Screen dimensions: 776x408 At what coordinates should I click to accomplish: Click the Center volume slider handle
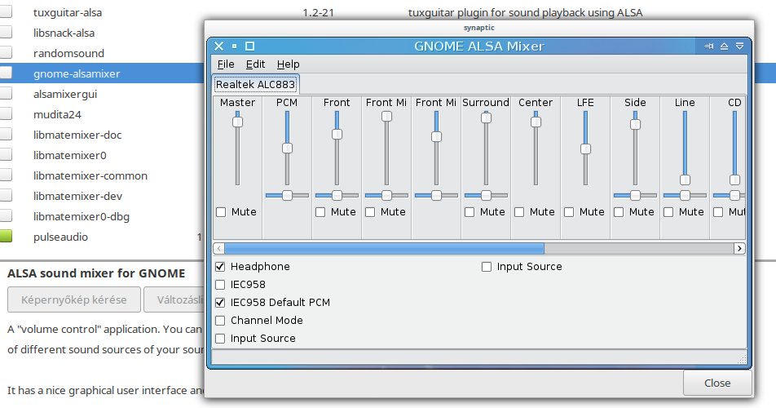(536, 122)
